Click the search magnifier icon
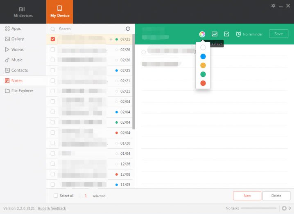The height and width of the screenshot is (214, 294). point(53,29)
